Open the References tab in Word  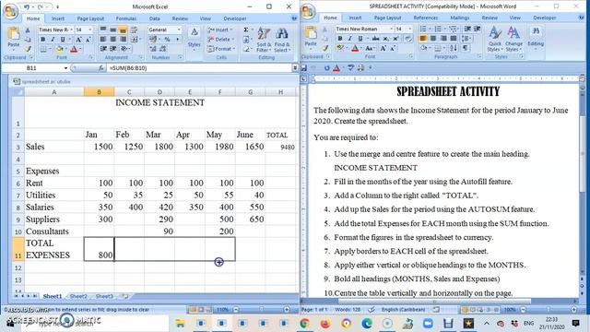click(426, 18)
